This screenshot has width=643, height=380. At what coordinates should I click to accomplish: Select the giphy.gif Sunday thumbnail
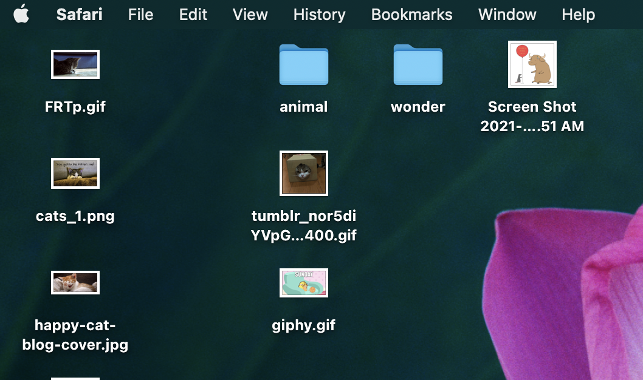304,283
